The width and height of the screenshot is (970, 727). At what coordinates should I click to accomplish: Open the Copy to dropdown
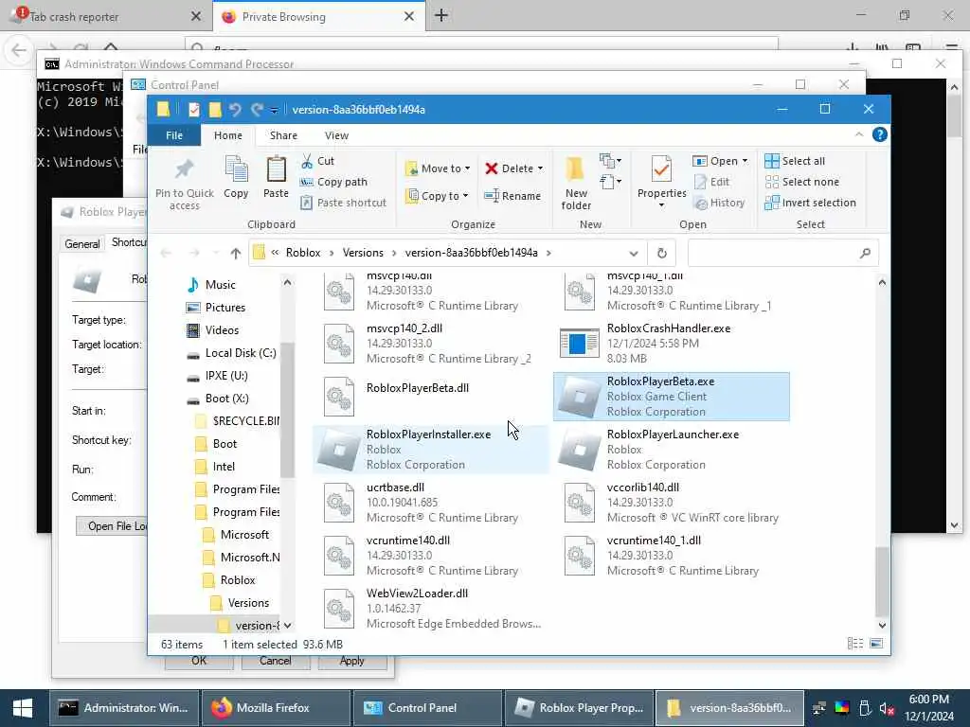click(x=437, y=196)
